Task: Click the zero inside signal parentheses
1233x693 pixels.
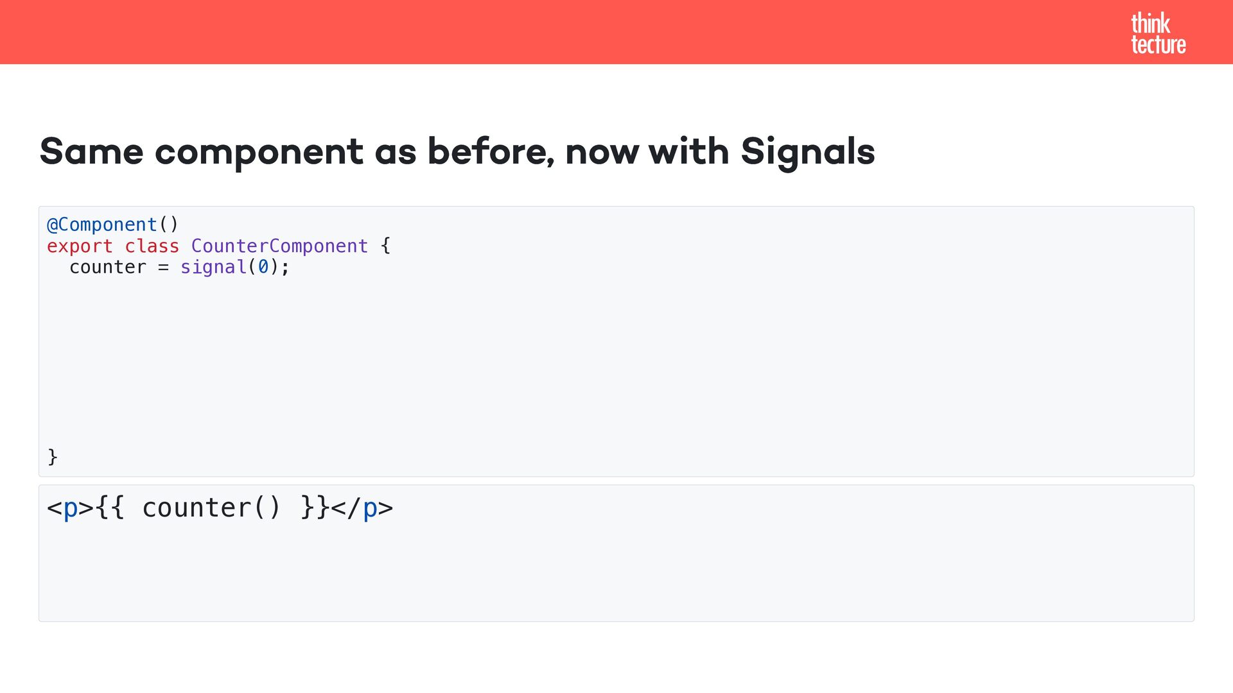Action: tap(263, 267)
